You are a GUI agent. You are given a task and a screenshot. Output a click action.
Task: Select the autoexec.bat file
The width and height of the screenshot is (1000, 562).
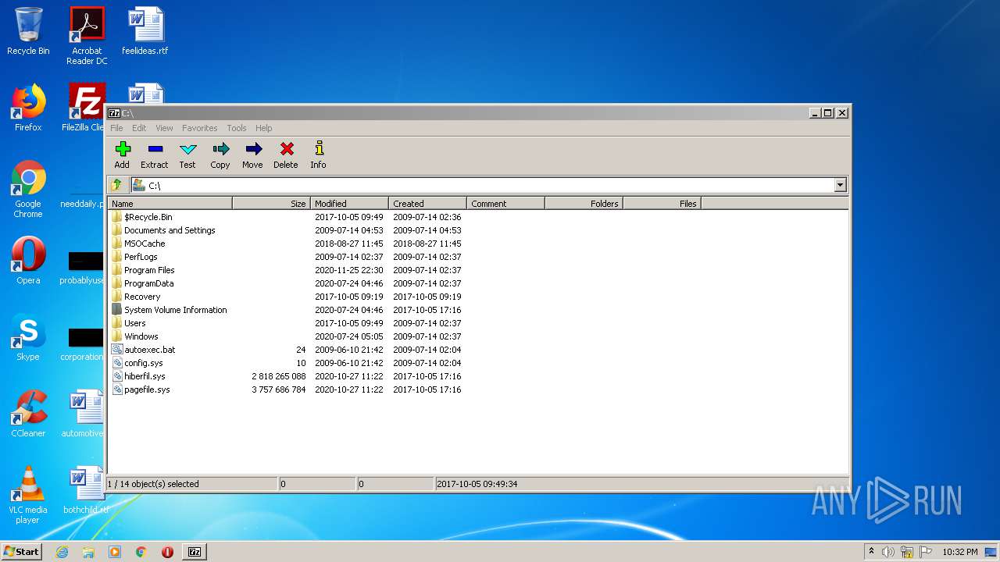pyautogui.click(x=150, y=350)
